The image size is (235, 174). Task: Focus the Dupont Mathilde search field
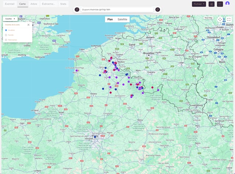[117, 10]
